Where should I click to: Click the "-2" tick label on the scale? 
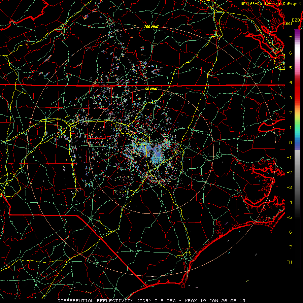point(289,172)
